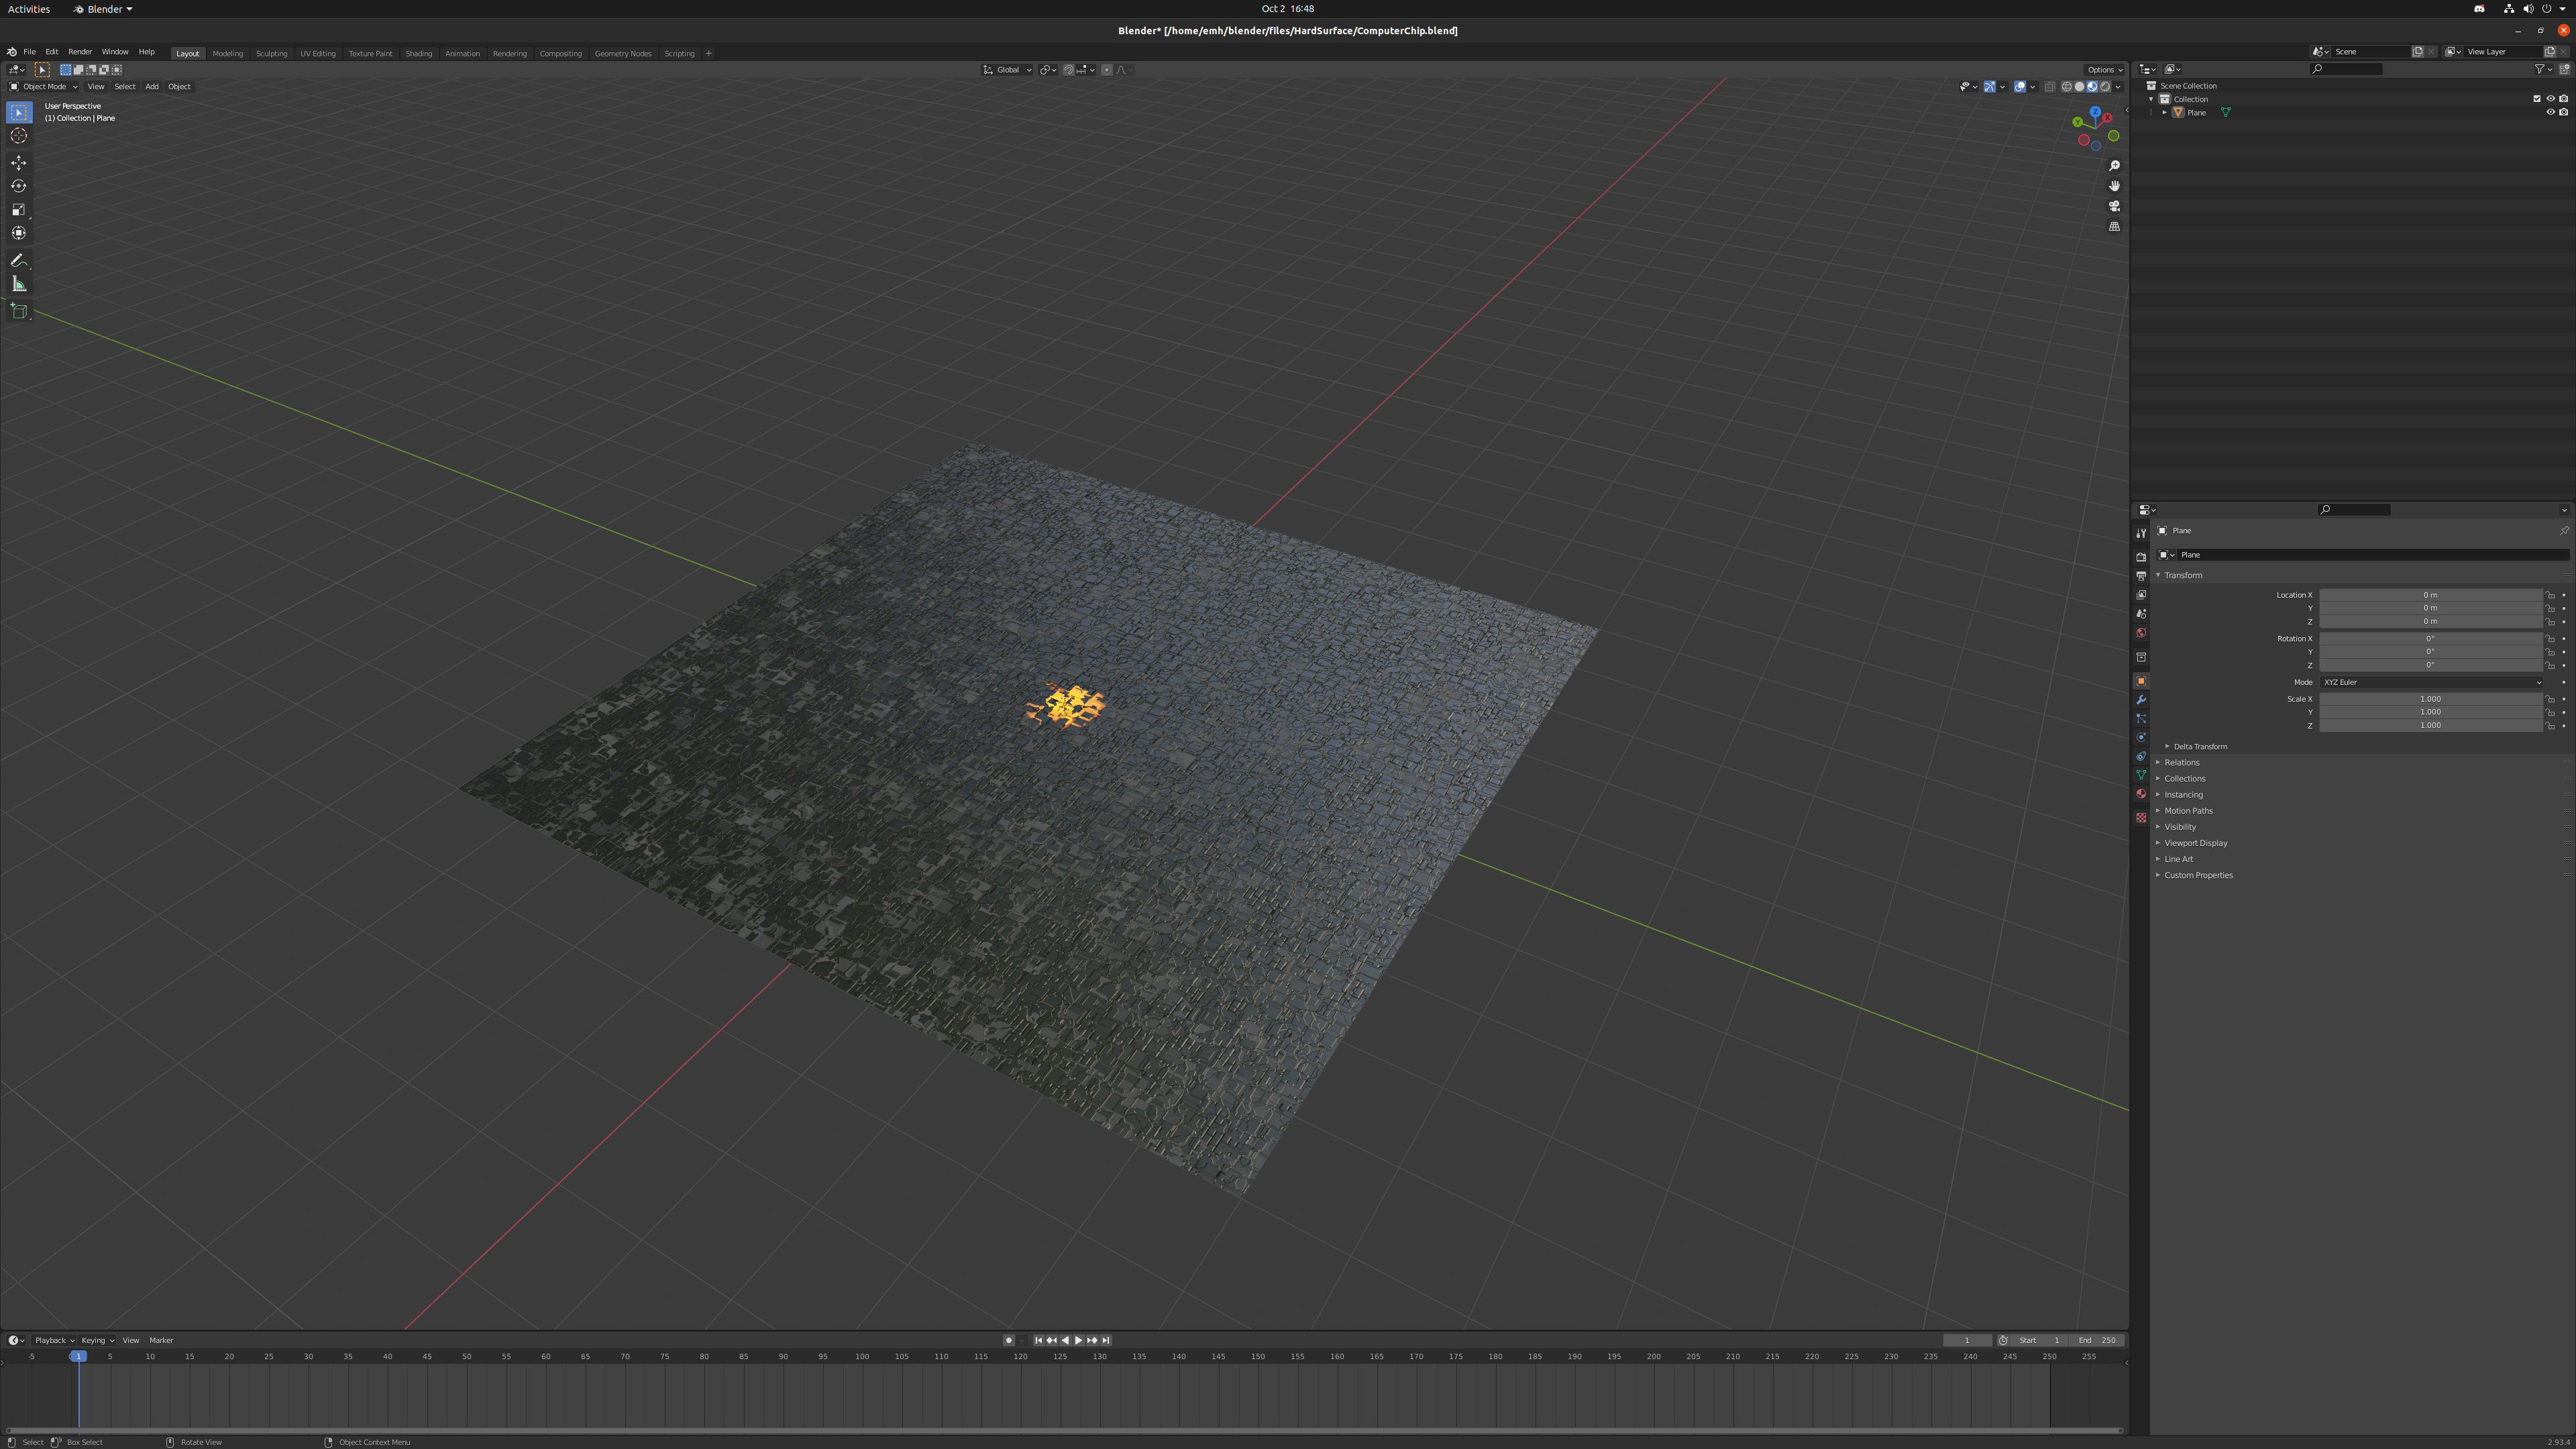
Task: Open Material properties tab
Action: point(2141,794)
